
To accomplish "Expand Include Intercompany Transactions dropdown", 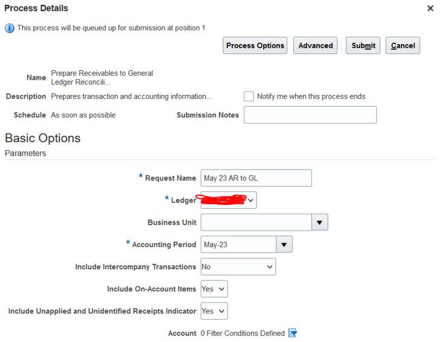I will (238, 266).
